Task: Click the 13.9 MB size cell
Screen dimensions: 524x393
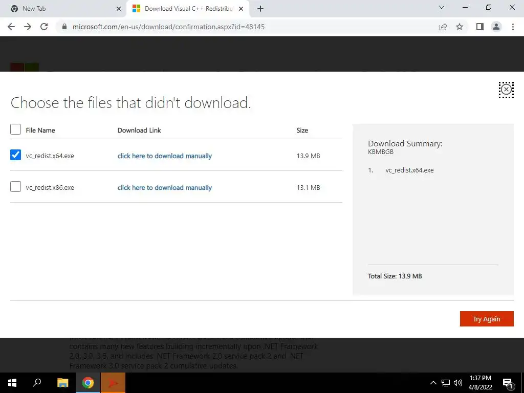Action: pyautogui.click(x=308, y=156)
